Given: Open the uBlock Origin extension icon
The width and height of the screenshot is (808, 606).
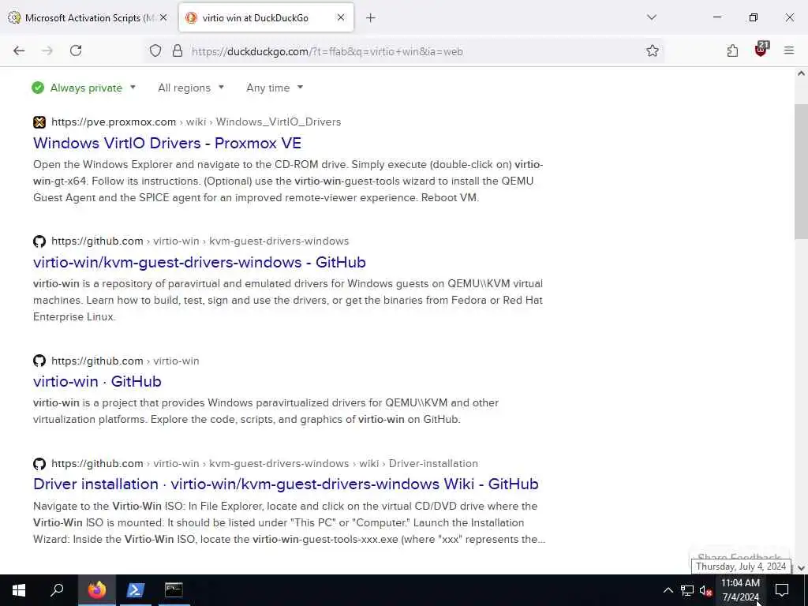Looking at the screenshot, I should click(x=761, y=50).
